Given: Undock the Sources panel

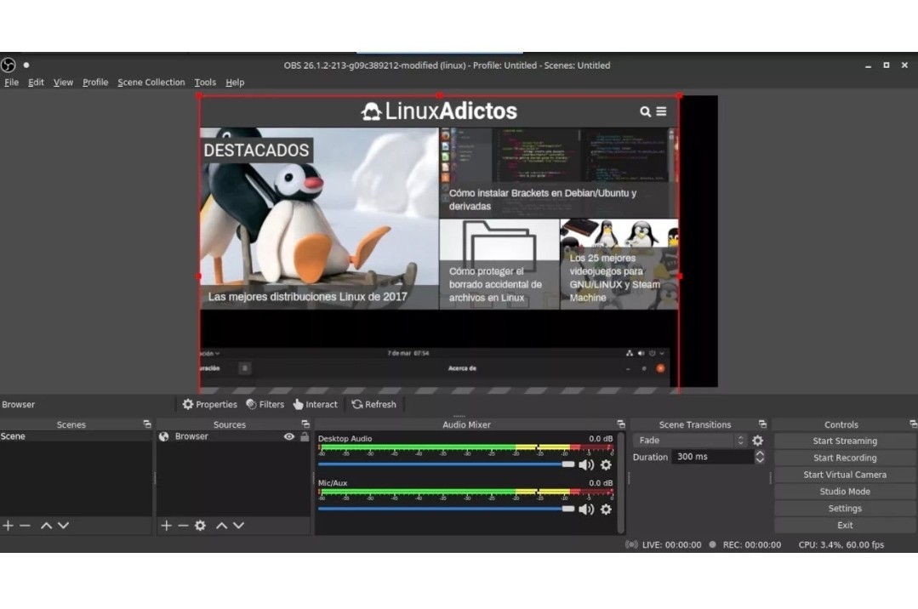Looking at the screenshot, I should click(x=305, y=424).
